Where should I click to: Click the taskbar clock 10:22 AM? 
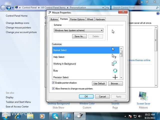point(150,114)
